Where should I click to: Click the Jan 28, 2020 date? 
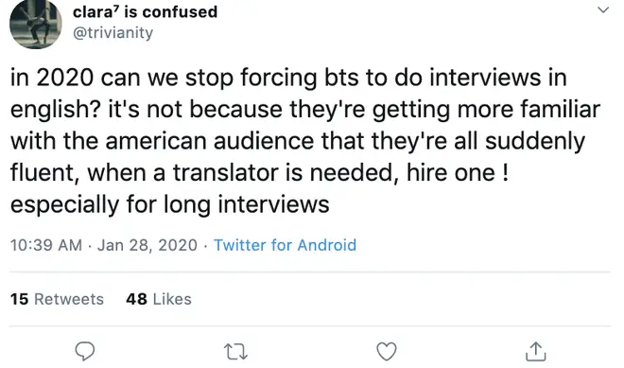coord(147,245)
